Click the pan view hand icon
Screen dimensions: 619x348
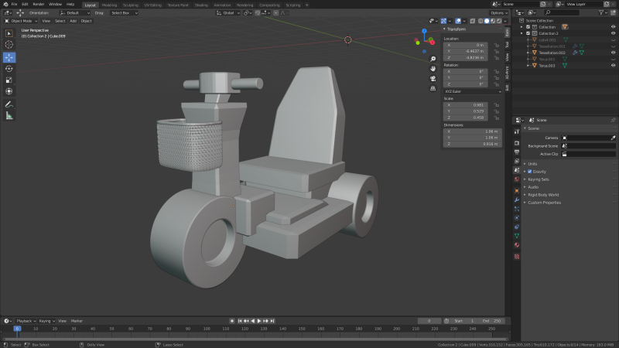pos(433,68)
